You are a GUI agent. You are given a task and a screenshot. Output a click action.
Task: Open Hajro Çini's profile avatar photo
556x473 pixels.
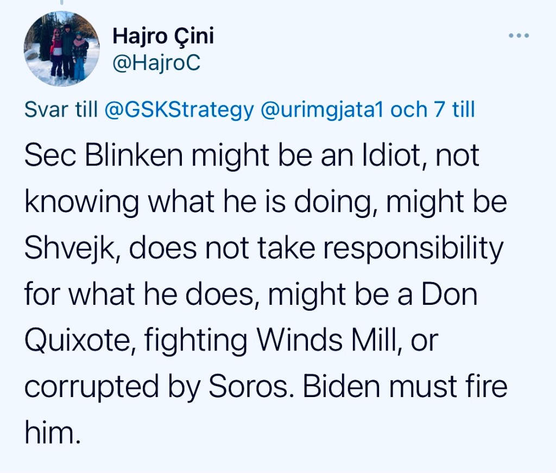[61, 49]
